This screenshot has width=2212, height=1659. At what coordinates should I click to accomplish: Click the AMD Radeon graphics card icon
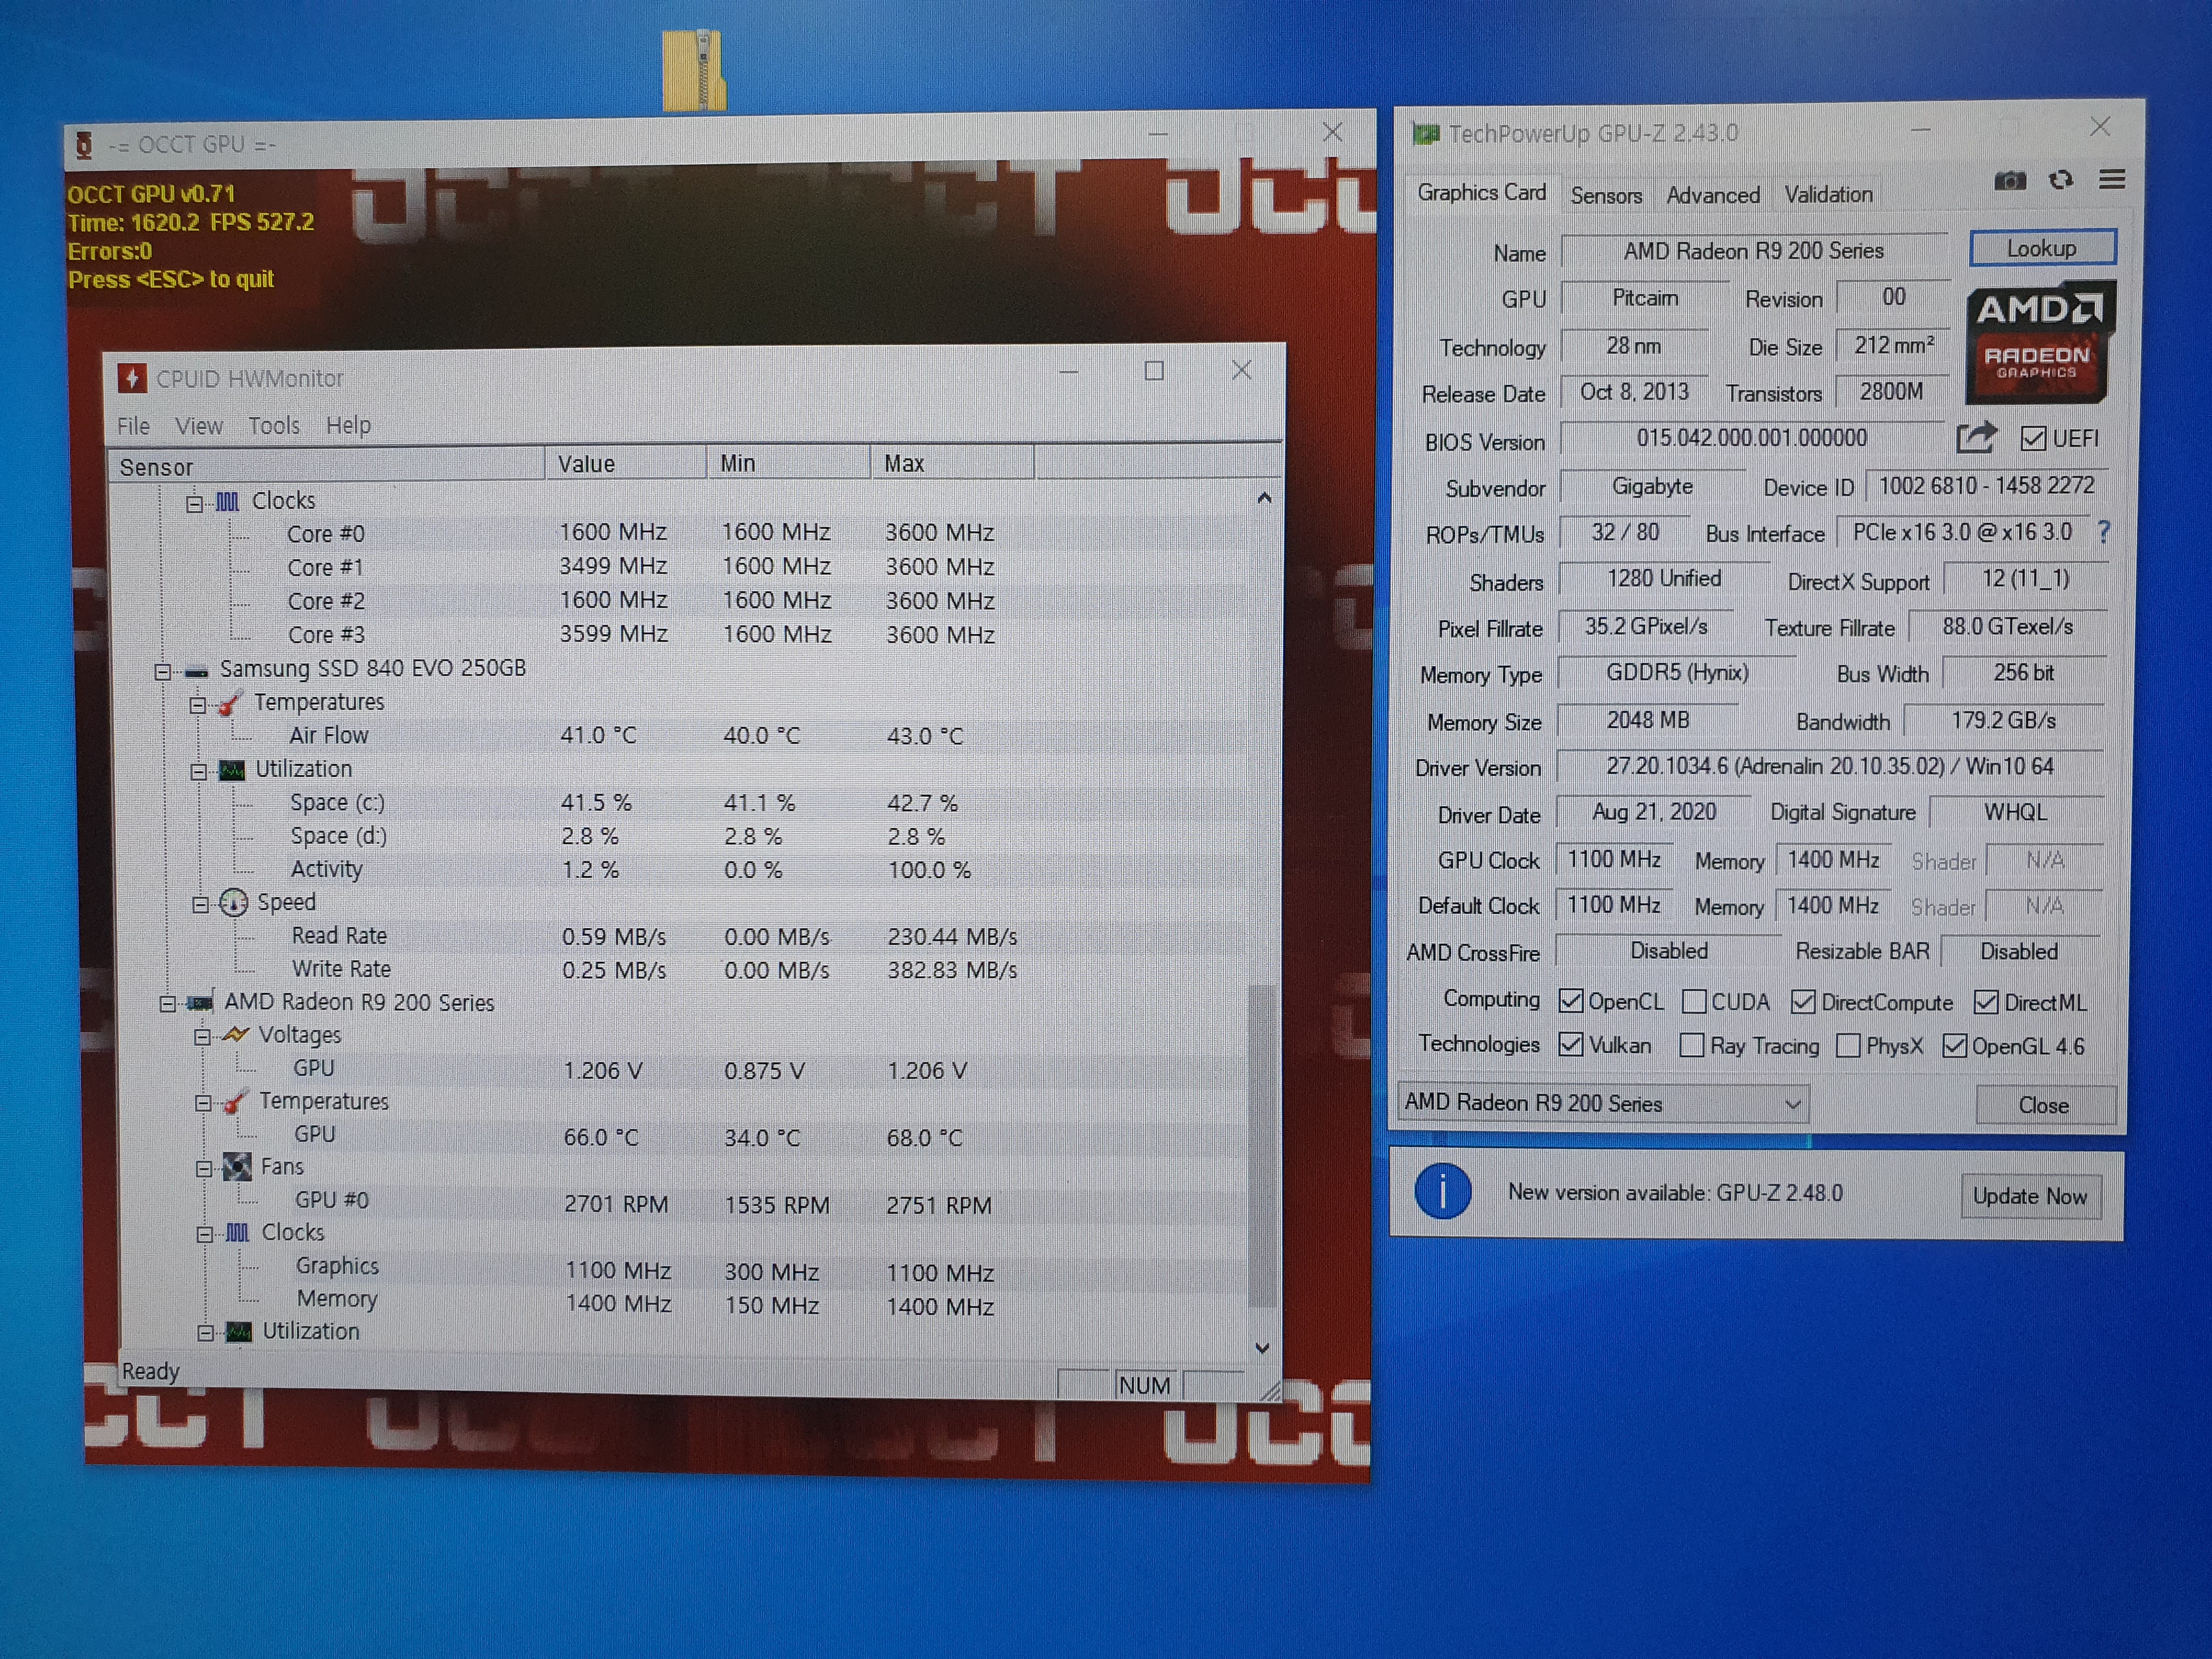click(x=200, y=1002)
